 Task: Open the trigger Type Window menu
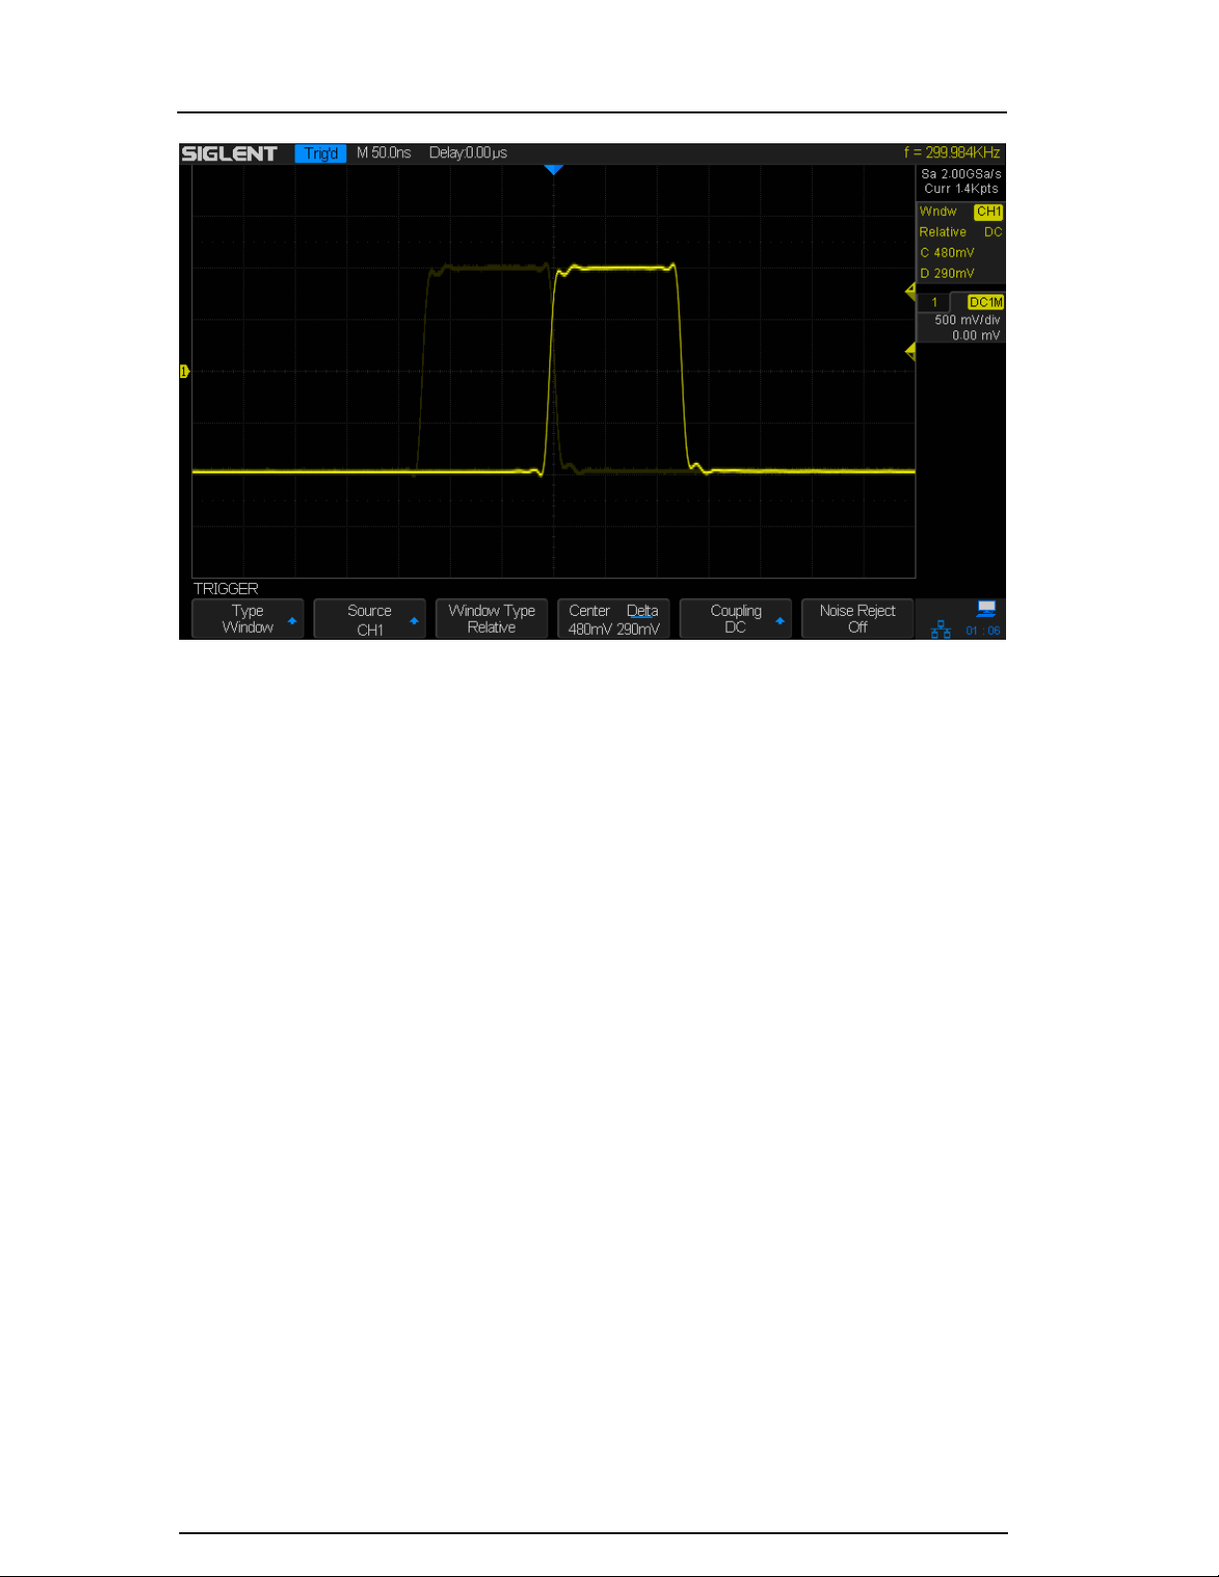click(x=248, y=619)
